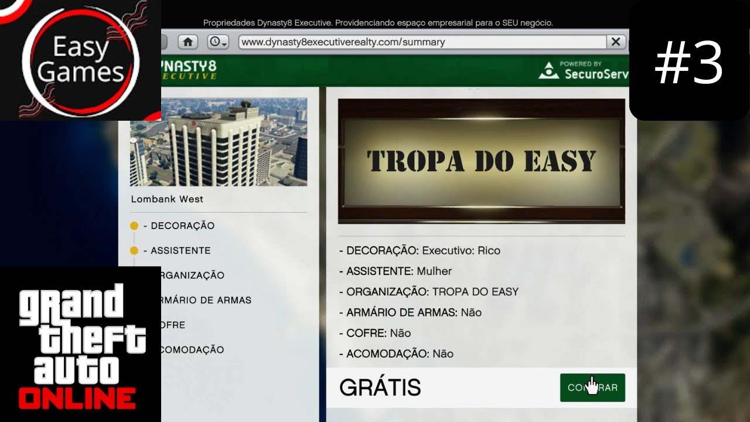Click the SecuroServ logo
The image size is (750, 422).
pyautogui.click(x=583, y=70)
